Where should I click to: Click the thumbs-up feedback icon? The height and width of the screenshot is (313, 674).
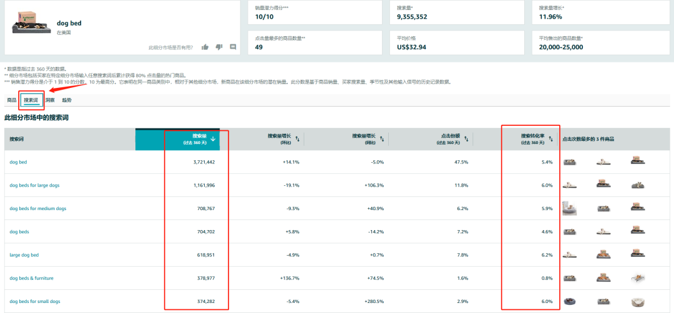(x=205, y=47)
